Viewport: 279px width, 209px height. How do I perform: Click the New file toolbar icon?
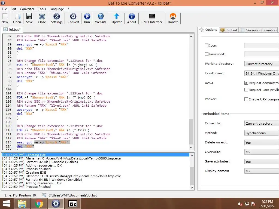(5, 18)
